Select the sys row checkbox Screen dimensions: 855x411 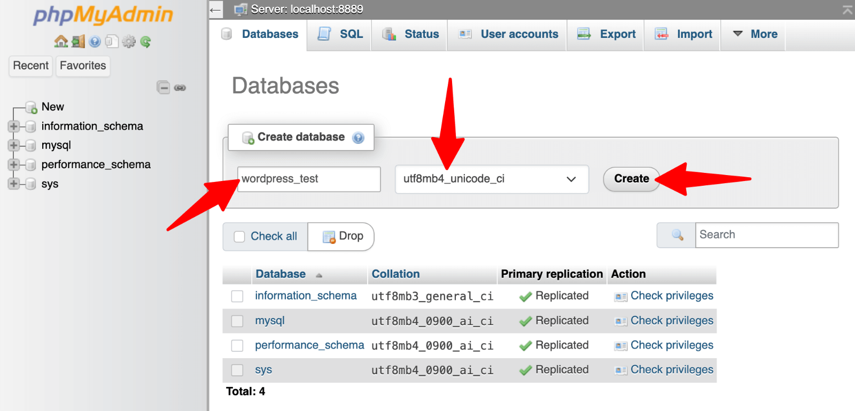point(237,370)
